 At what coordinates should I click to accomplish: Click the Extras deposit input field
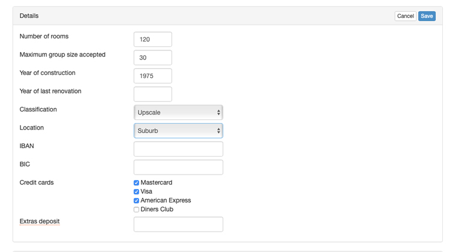click(178, 224)
